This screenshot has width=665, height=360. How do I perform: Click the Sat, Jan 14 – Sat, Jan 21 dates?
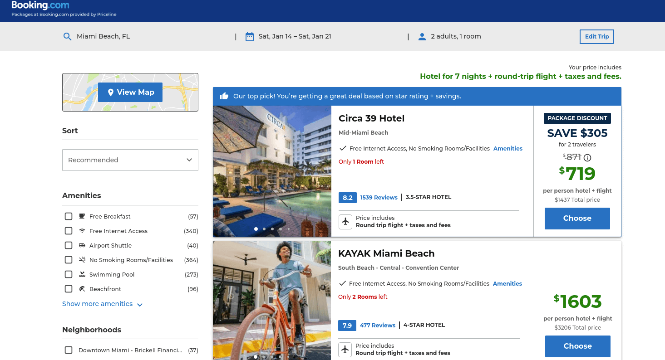pyautogui.click(x=295, y=37)
